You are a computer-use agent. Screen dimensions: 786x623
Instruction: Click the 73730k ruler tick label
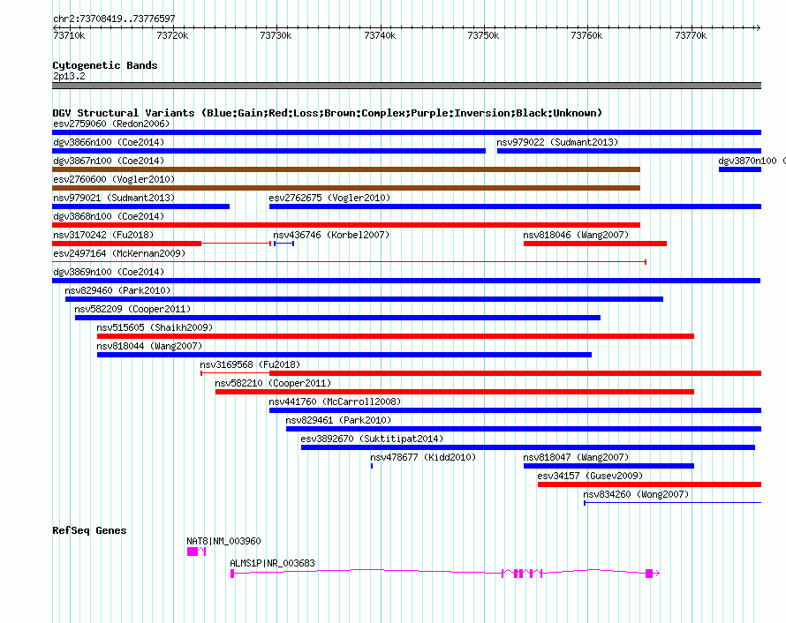coord(276,35)
